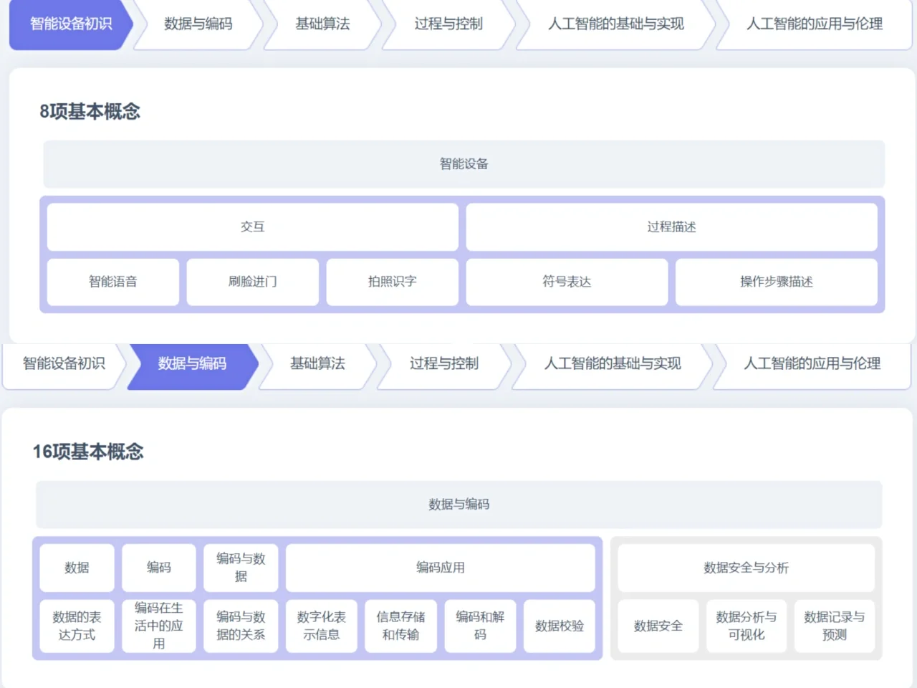The width and height of the screenshot is (917, 688).
Task: Open the 数据记录与预测 card
Action: (x=835, y=626)
